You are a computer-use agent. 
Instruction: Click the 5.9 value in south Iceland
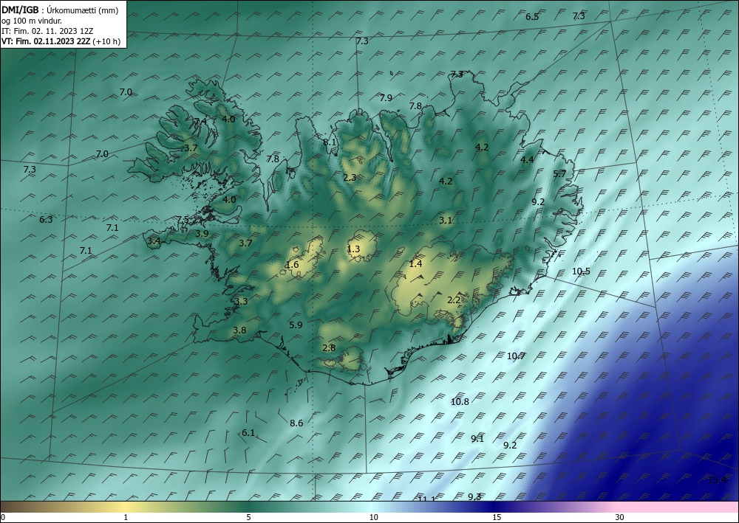(x=296, y=325)
